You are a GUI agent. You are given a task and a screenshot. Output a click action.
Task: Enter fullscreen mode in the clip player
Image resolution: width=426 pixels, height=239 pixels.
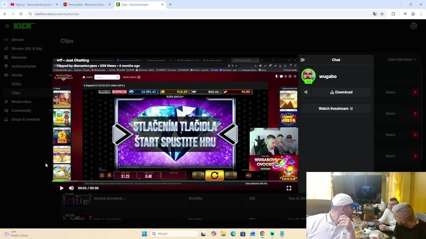point(289,188)
